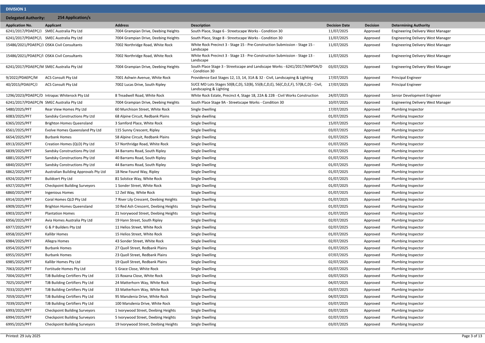Select application 6955/2025/PFT
The height and width of the screenshot is (343, 485).
click(x=19, y=255)
